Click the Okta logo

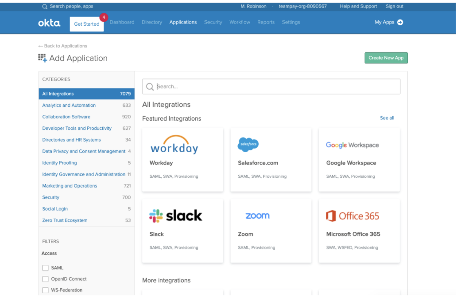(49, 23)
